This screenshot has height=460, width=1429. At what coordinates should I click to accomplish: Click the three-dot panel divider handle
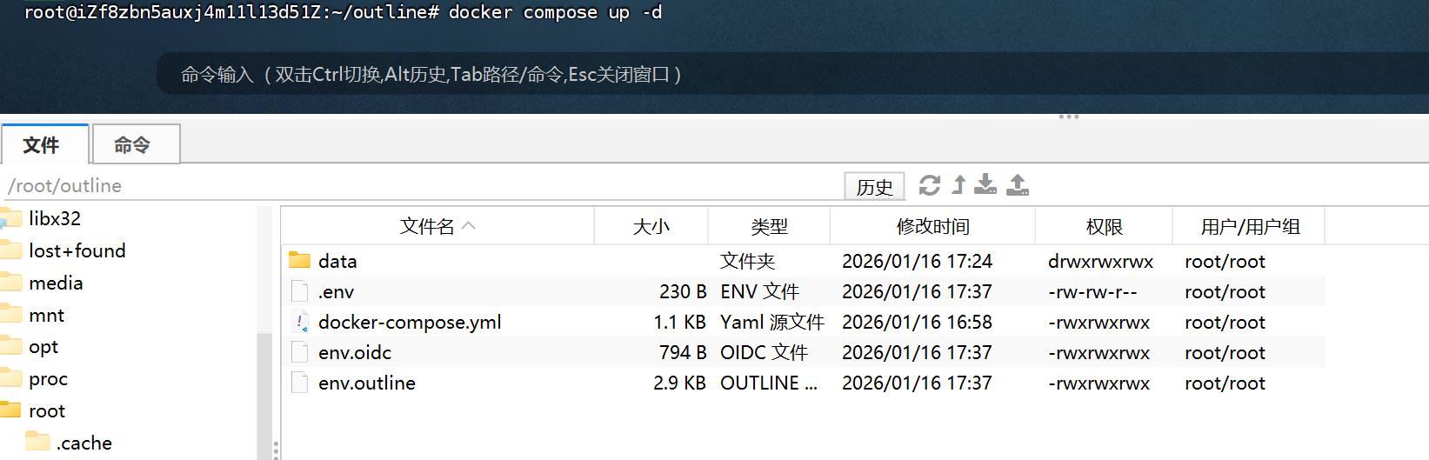pos(1069,117)
